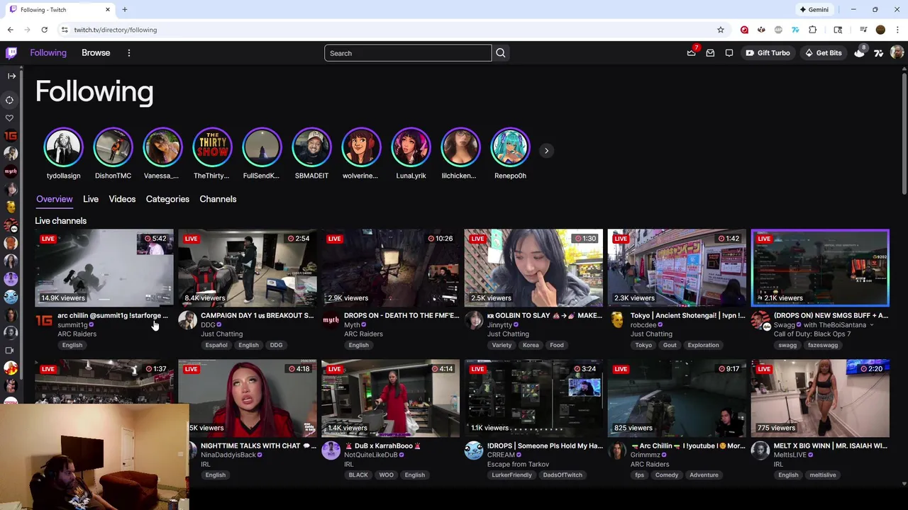This screenshot has width=908, height=510.
Task: Expand the collapsed left sidebar
Action: click(11, 76)
